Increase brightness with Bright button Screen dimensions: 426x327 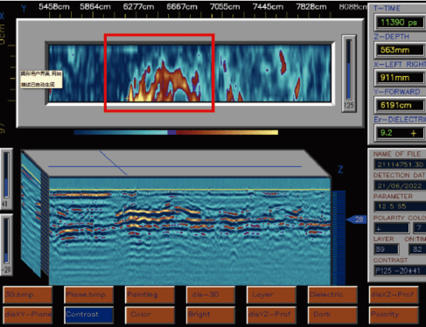(x=211, y=315)
